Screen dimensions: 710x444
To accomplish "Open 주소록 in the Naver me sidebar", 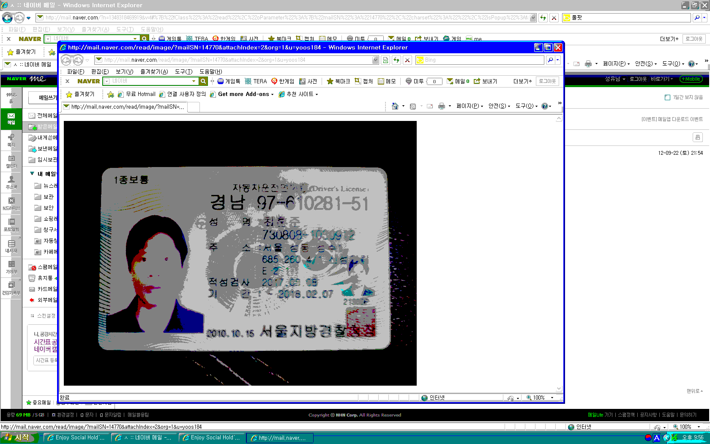I will pos(11,183).
